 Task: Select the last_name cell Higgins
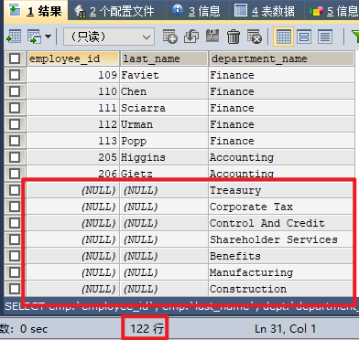point(164,157)
